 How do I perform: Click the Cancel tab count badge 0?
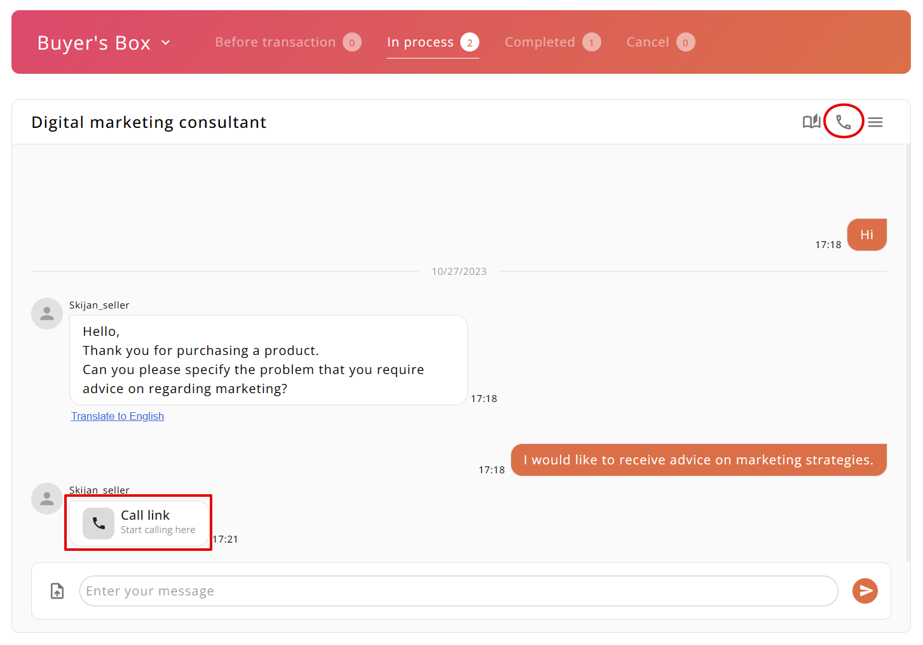(685, 43)
